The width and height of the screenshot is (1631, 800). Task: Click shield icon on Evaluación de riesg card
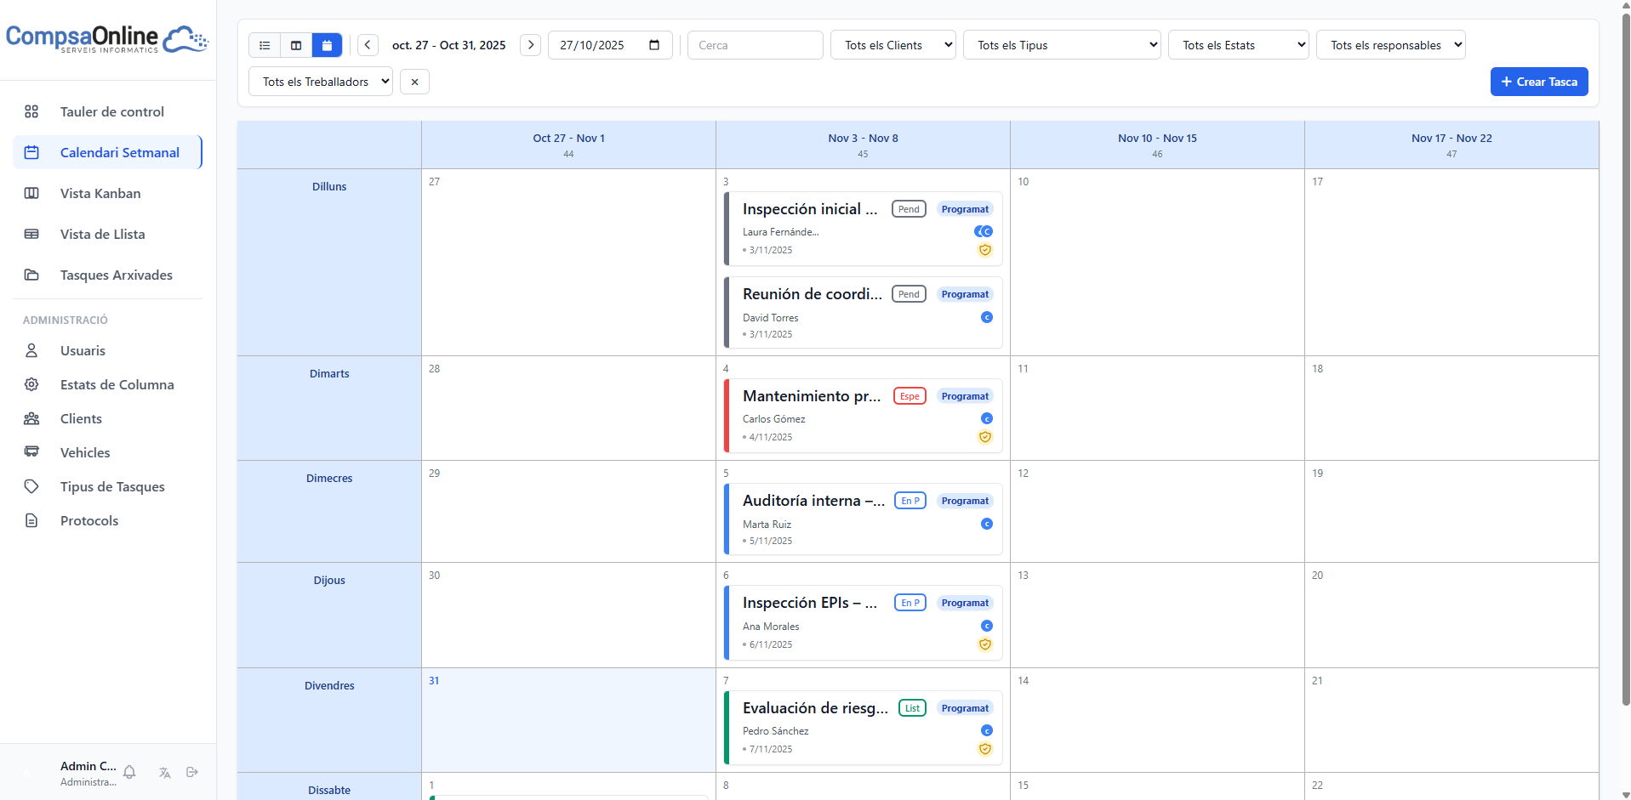click(985, 749)
